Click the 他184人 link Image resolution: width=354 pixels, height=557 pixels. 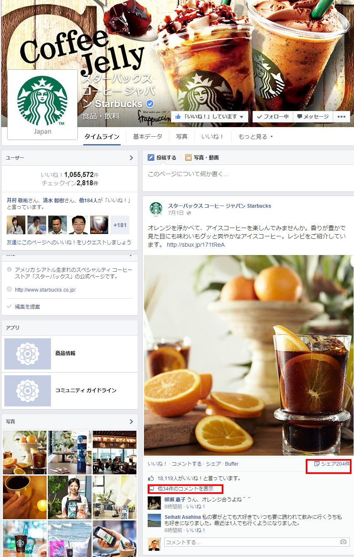click(88, 200)
